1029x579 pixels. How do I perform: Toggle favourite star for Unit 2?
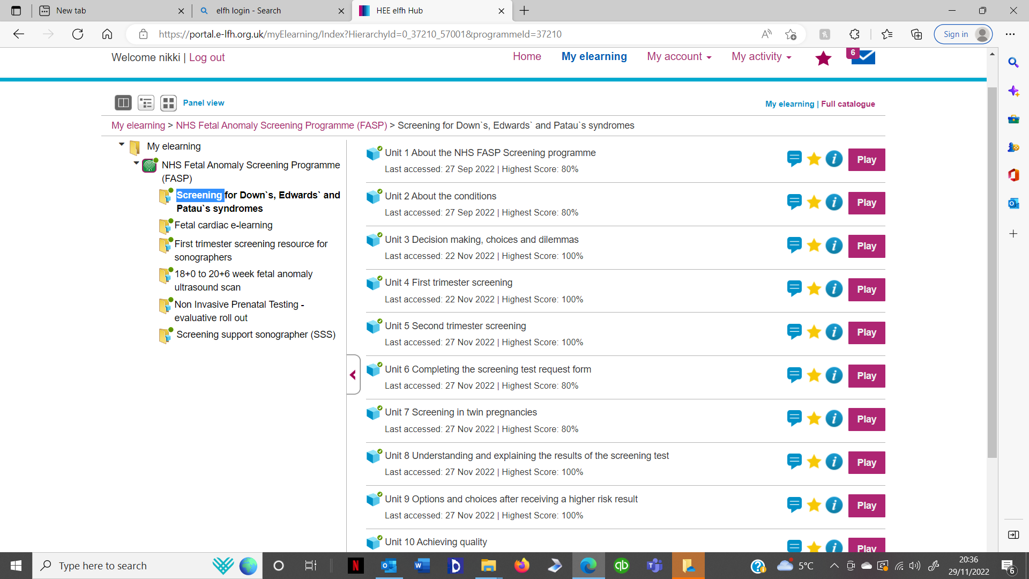pyautogui.click(x=814, y=203)
